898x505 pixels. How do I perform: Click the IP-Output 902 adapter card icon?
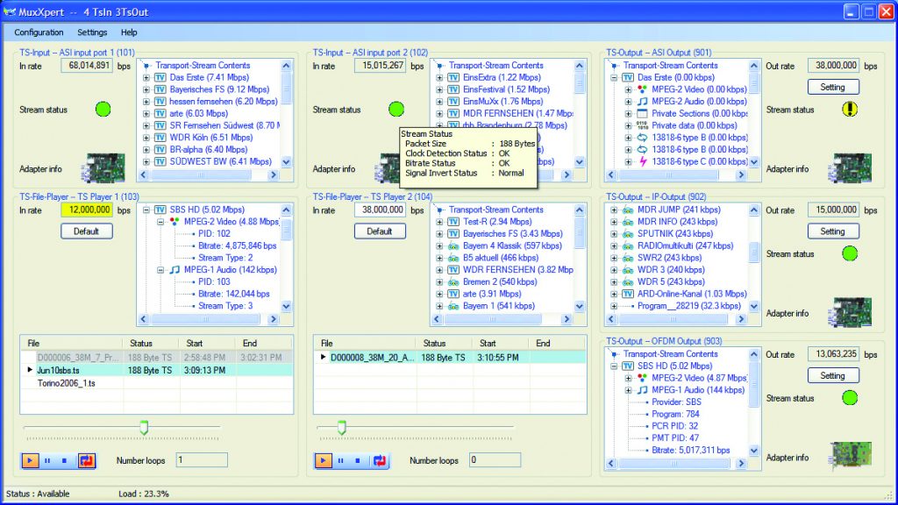[x=850, y=312]
